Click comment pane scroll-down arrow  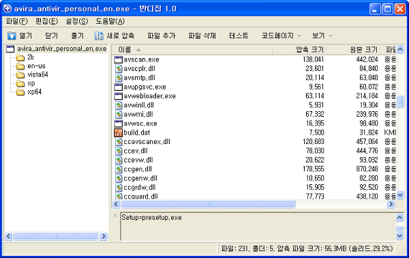pyautogui.click(x=399, y=235)
